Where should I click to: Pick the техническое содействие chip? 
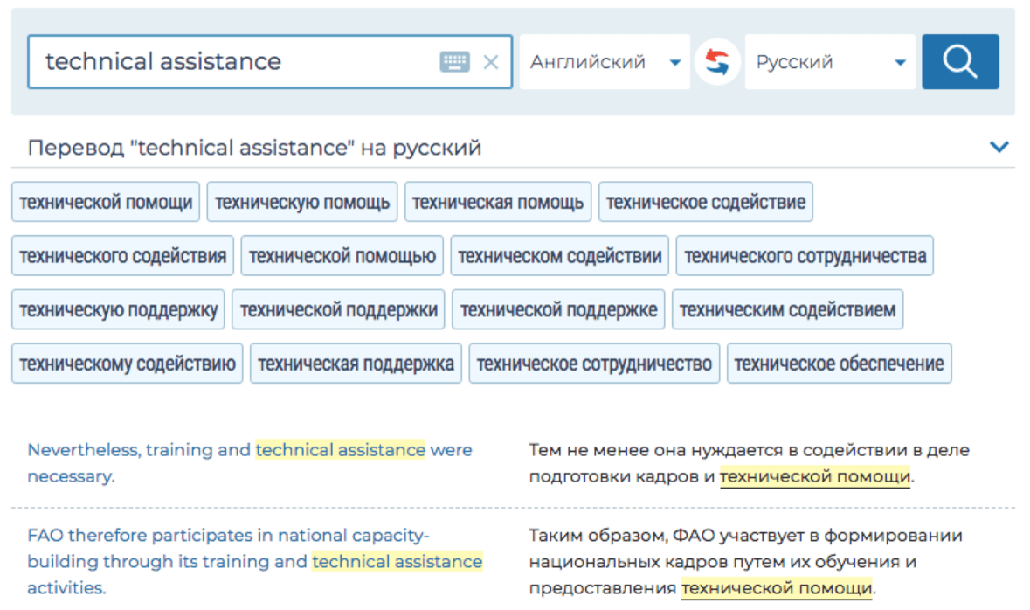coord(706,202)
